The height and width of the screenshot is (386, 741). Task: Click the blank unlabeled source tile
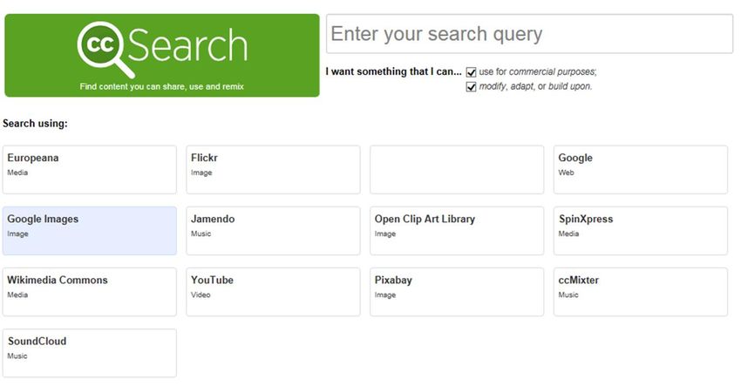coord(457,170)
